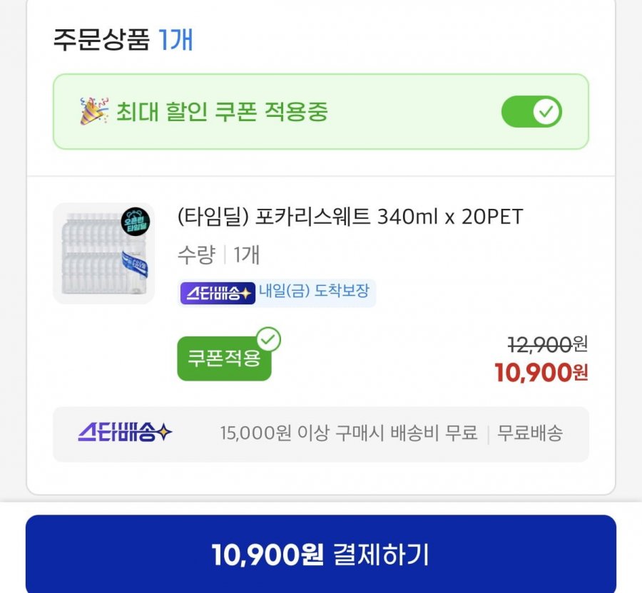Click the 쿠폰적용 green button
The image size is (642, 593).
[224, 358]
